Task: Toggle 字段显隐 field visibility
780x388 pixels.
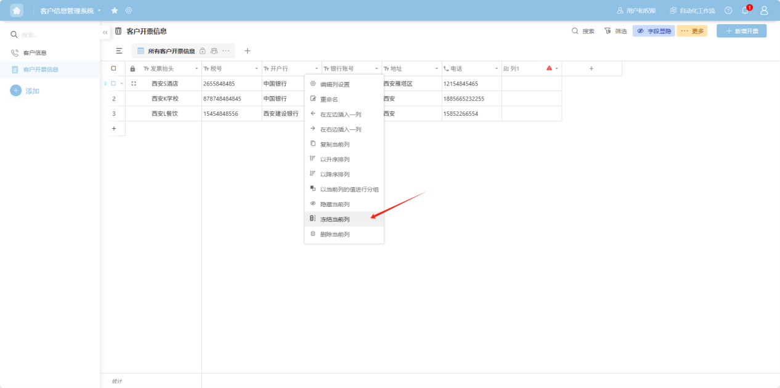Action: pyautogui.click(x=654, y=31)
